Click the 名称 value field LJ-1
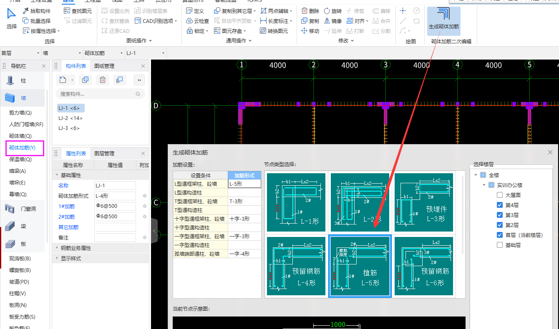559x329 pixels. pyautogui.click(x=115, y=185)
